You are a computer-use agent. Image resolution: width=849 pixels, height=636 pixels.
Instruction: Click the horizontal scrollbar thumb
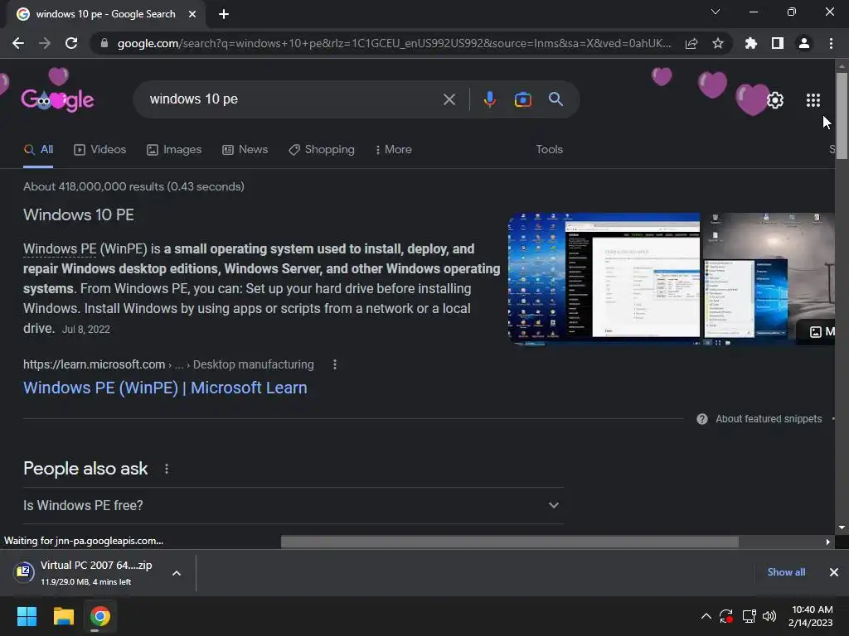[x=510, y=542]
